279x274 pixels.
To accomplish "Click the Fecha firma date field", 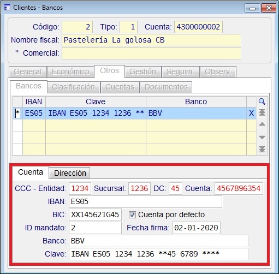I will [x=196, y=228].
